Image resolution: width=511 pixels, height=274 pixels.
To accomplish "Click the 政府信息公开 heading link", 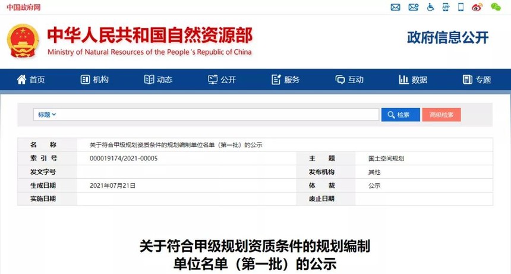I will (447, 37).
